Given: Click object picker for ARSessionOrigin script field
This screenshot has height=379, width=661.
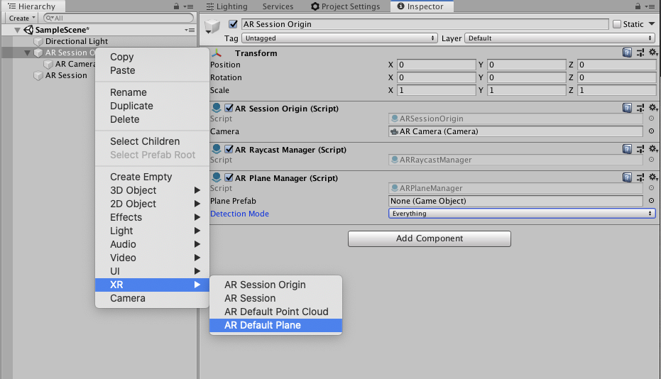Looking at the screenshot, I should (x=651, y=119).
